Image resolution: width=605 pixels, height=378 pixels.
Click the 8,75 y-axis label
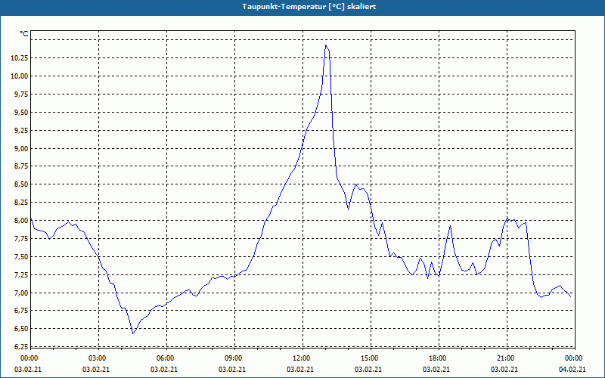(22, 166)
